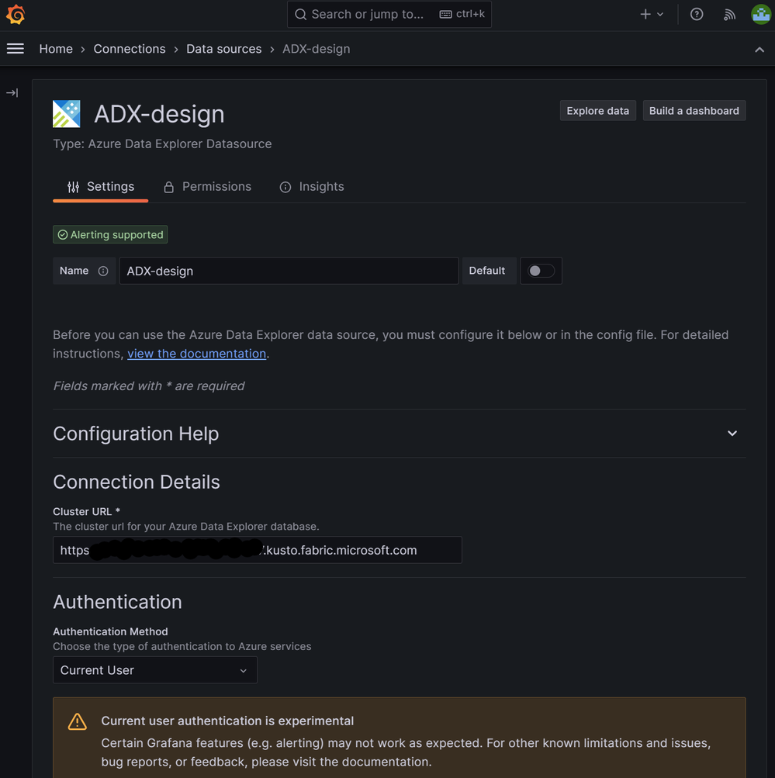775x778 pixels.
Task: Open the user profile avatar
Action: click(760, 15)
